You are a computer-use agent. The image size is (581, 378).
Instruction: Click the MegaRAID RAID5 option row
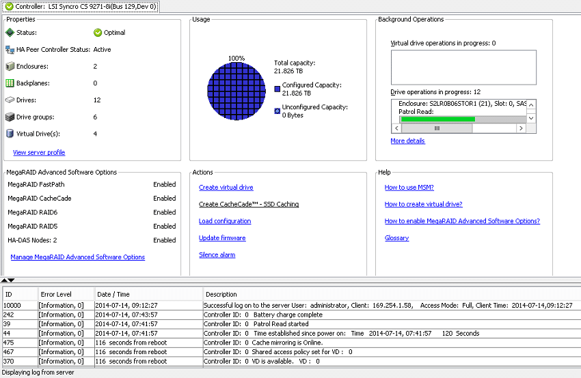pos(92,227)
